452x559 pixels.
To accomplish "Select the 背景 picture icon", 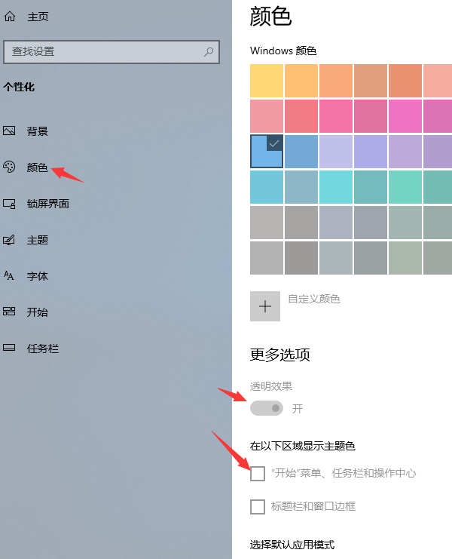I will 9,131.
